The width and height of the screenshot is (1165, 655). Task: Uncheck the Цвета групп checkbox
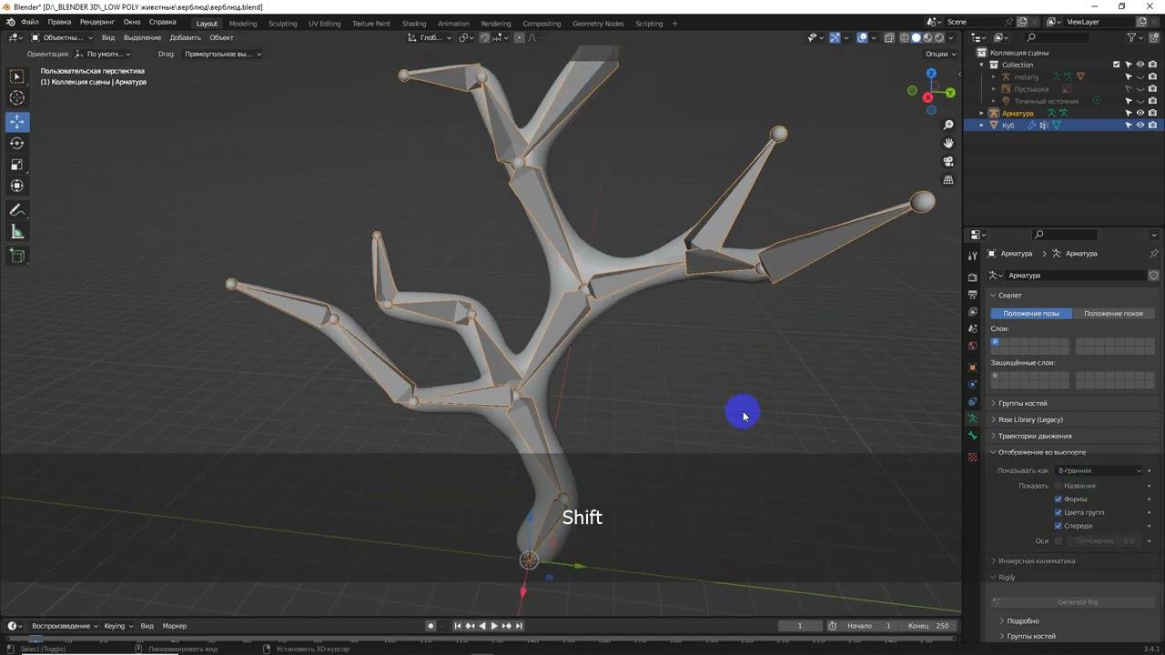1059,512
